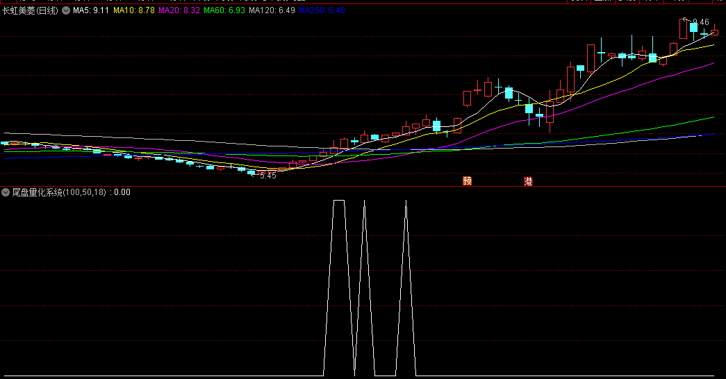The width and height of the screenshot is (726, 379).
Task: Open the dropdown next to 长虹美菱(日线)
Action: 66,10
